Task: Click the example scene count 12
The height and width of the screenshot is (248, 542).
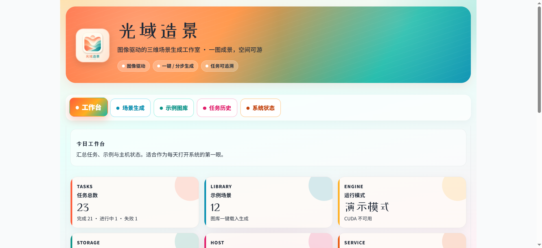Action: 215,207
